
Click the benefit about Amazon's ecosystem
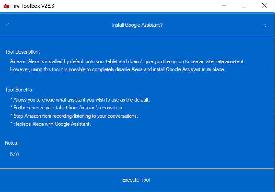[x=67, y=108]
